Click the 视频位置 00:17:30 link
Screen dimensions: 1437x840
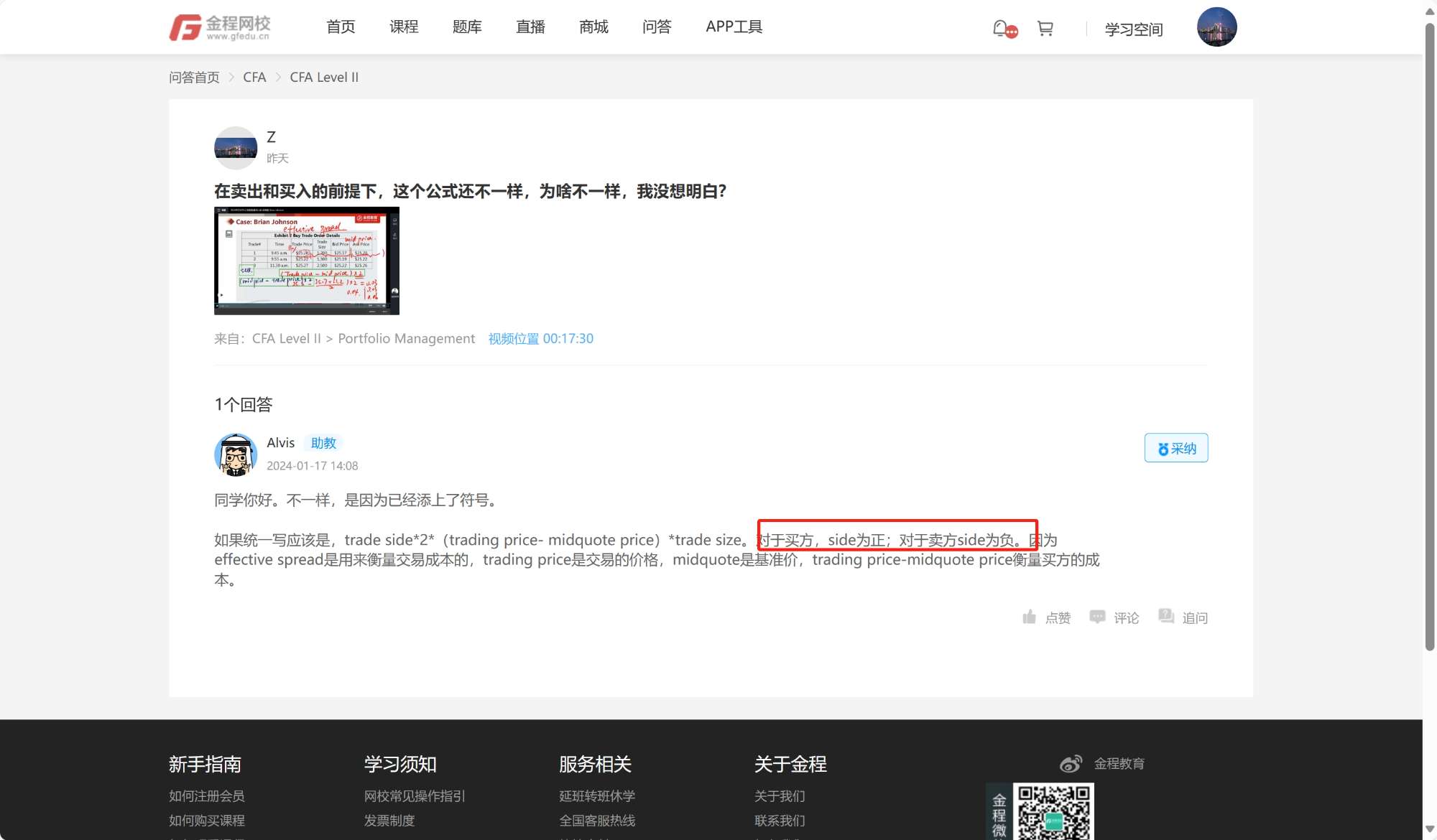point(540,339)
